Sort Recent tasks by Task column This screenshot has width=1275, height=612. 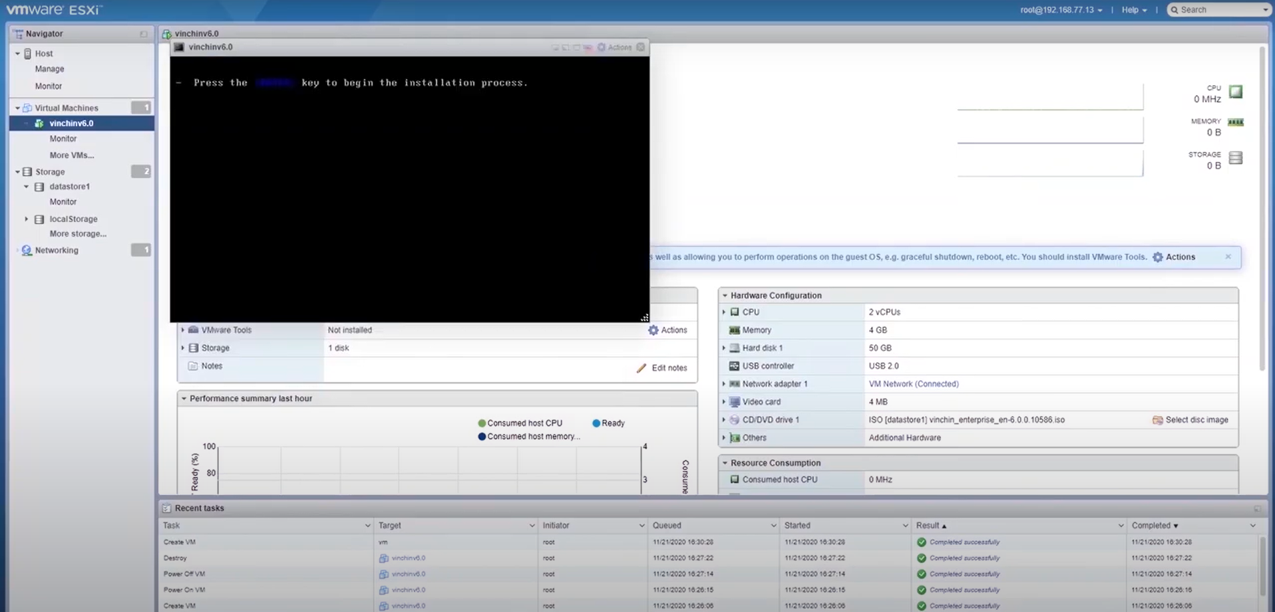click(266, 526)
